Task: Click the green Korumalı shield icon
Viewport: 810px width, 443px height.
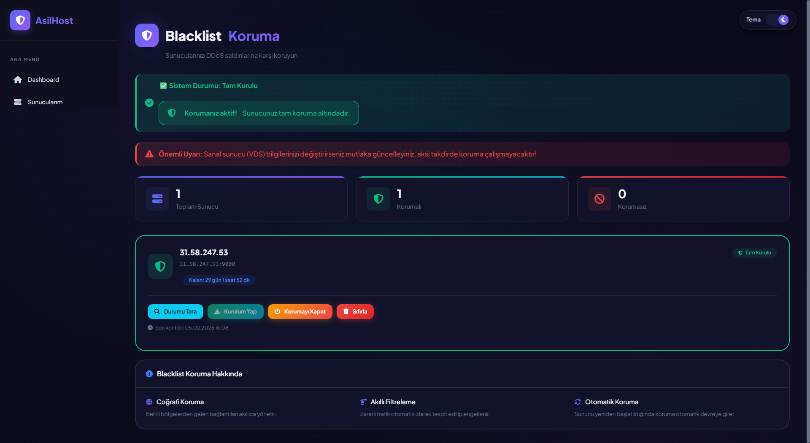Action: click(378, 199)
